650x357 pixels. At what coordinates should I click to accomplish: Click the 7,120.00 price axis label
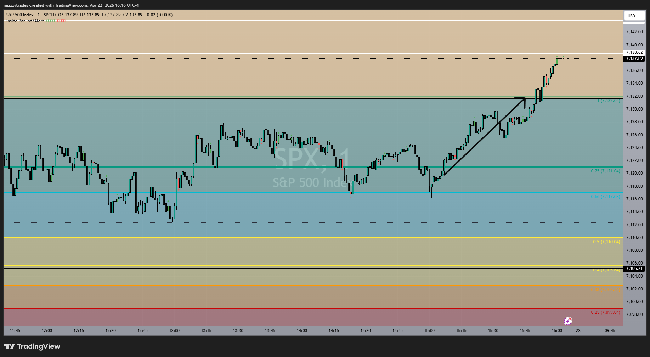(x=634, y=173)
